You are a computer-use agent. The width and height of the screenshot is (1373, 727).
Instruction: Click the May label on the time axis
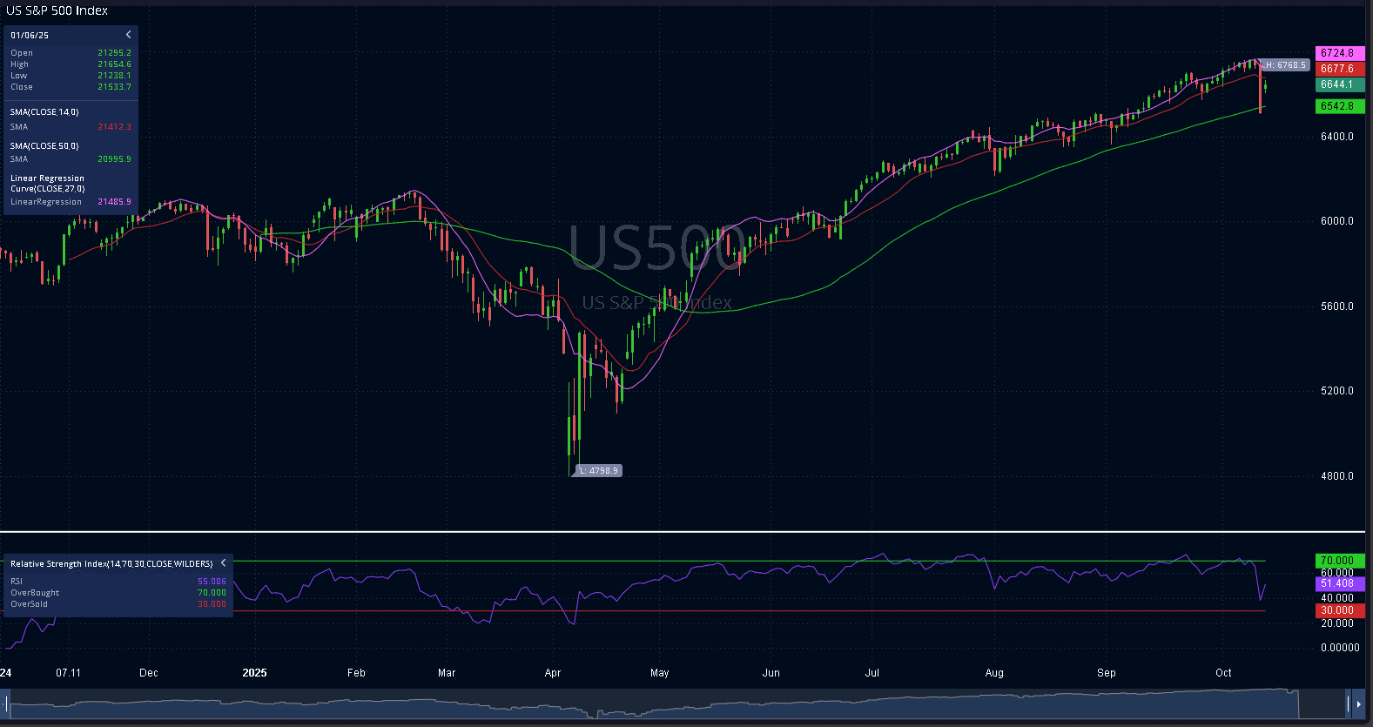(x=659, y=673)
